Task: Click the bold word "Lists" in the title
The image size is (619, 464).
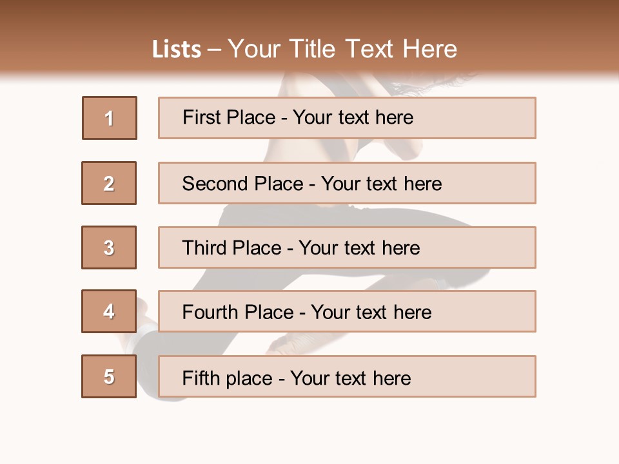Action: [x=177, y=49]
